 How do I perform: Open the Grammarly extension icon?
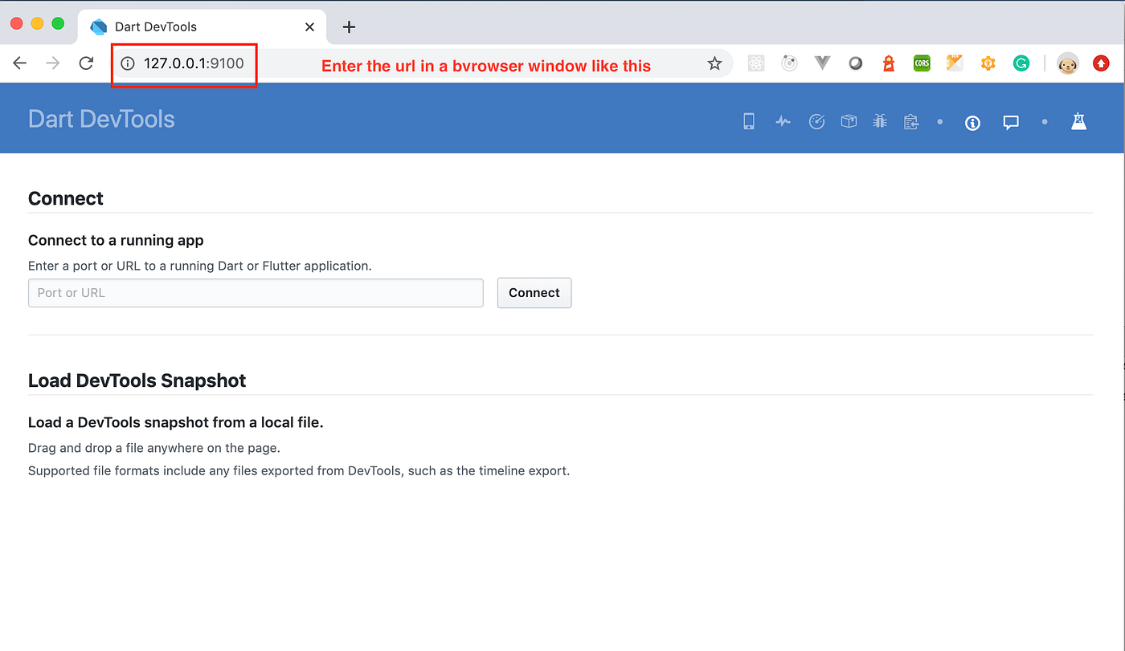[x=1021, y=62]
